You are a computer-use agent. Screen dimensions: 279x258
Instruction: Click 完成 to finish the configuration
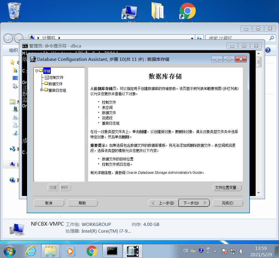click(x=228, y=203)
